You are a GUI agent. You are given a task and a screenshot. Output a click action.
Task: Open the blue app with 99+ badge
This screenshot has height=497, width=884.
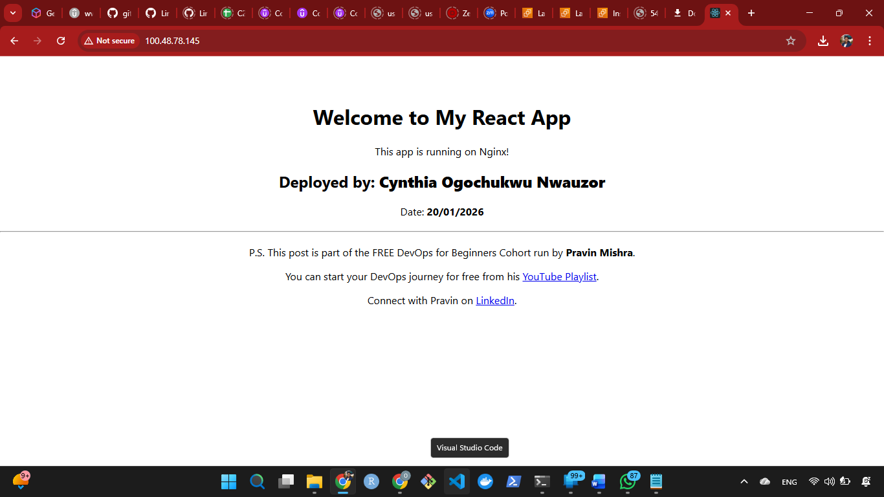point(571,480)
